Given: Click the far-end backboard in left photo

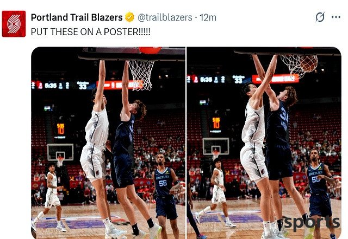Looking at the screenshot, I should 60,152.
